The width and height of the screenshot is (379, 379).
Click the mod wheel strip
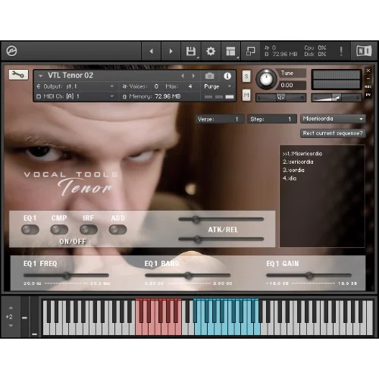tap(34, 318)
